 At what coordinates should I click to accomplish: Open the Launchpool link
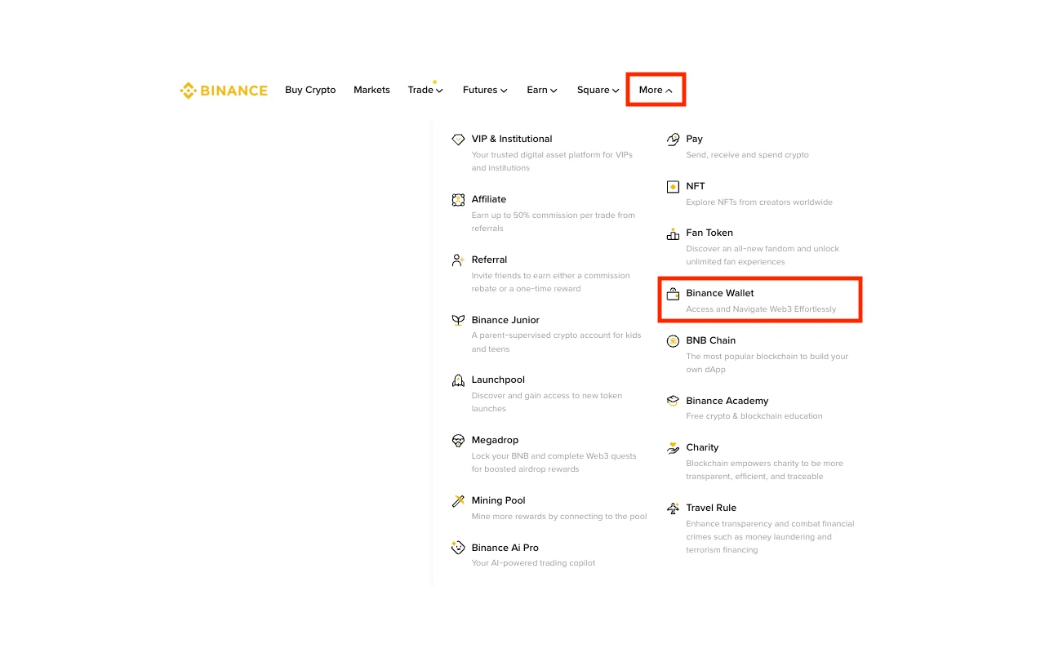498,380
